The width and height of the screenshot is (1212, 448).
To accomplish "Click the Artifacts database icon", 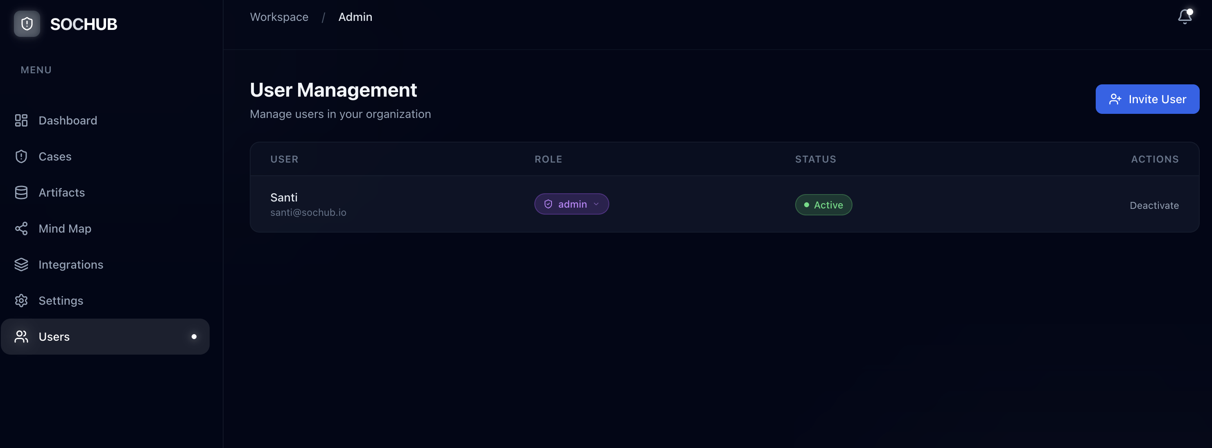I will [x=21, y=192].
